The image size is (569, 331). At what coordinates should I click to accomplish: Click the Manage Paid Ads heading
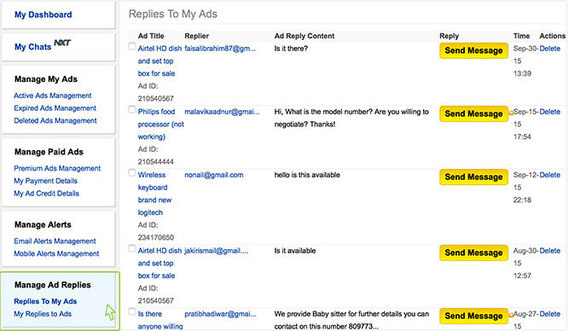49,152
